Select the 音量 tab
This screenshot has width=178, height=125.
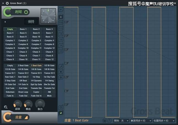coord(18,117)
